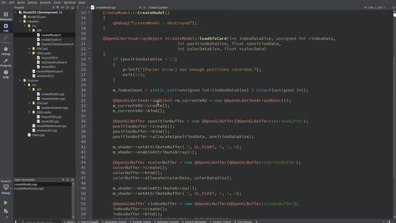Close the Open Documents panel
The width and height of the screenshot is (396, 223).
coord(73,180)
